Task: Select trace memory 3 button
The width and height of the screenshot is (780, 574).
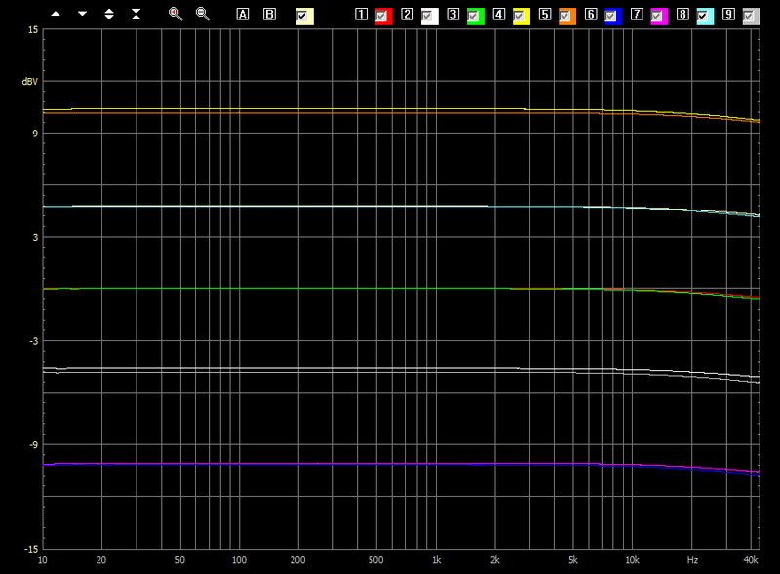Action: [x=452, y=14]
